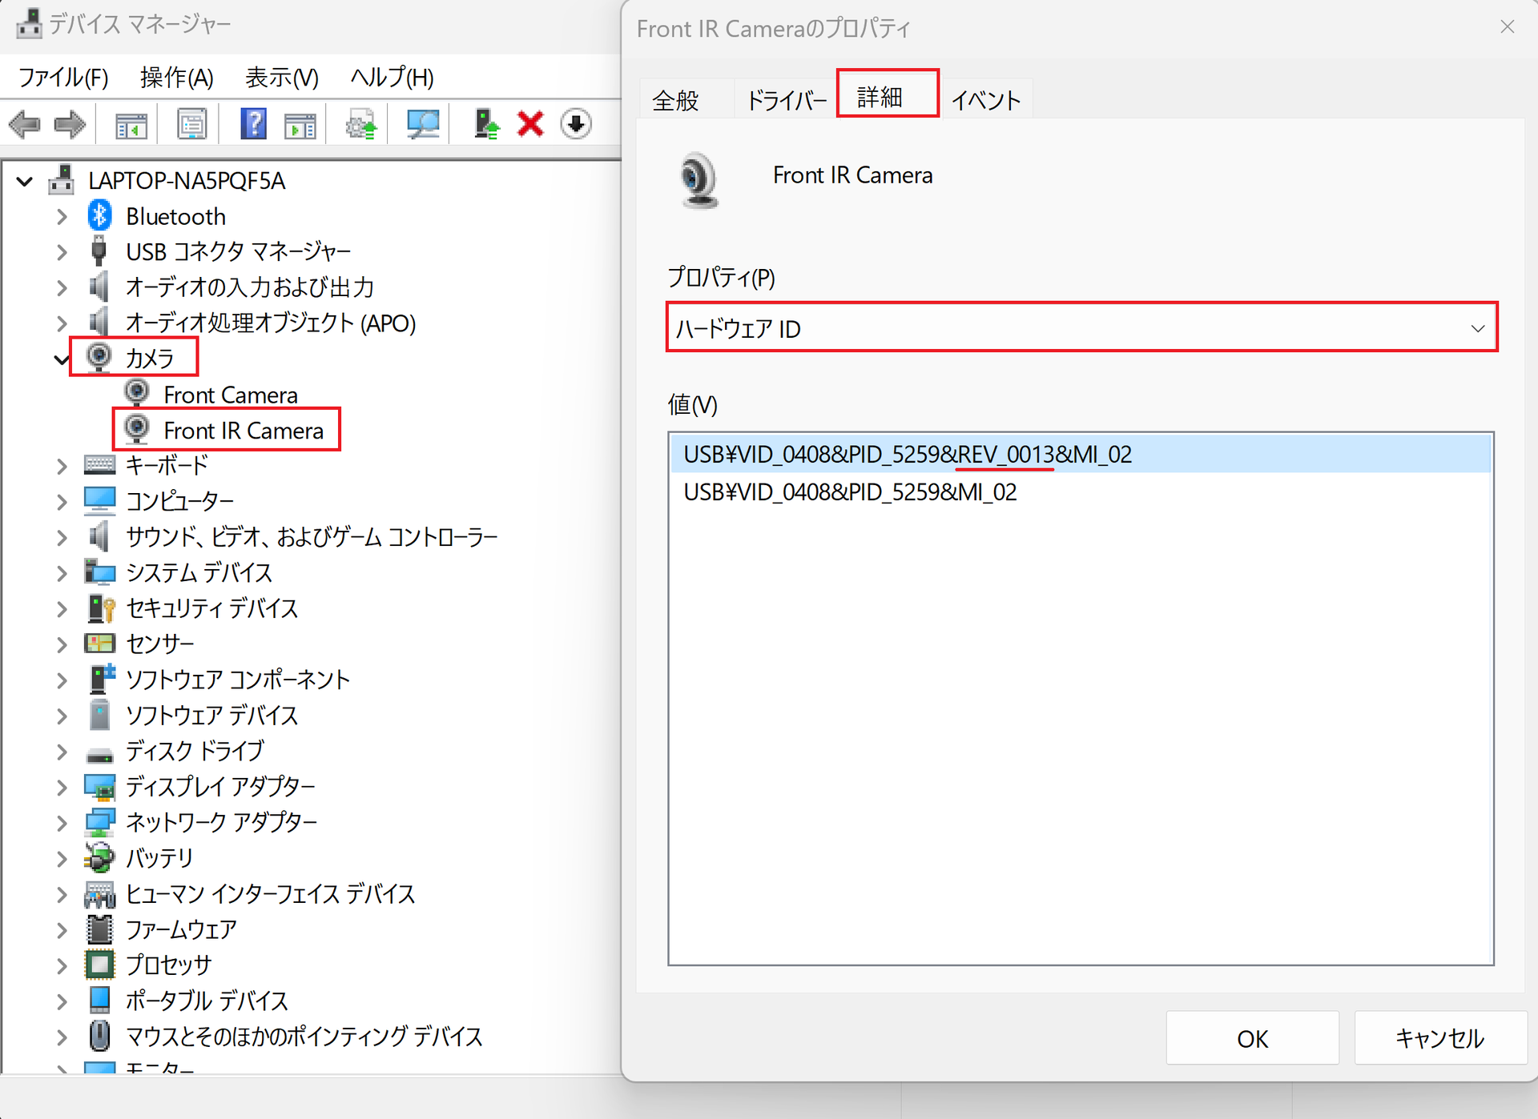Click the red X uninstall device icon
The image size is (1538, 1119).
click(x=530, y=125)
